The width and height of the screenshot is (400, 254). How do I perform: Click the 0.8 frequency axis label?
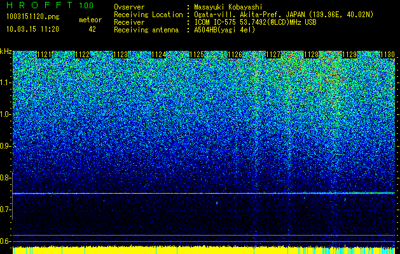click(x=6, y=178)
